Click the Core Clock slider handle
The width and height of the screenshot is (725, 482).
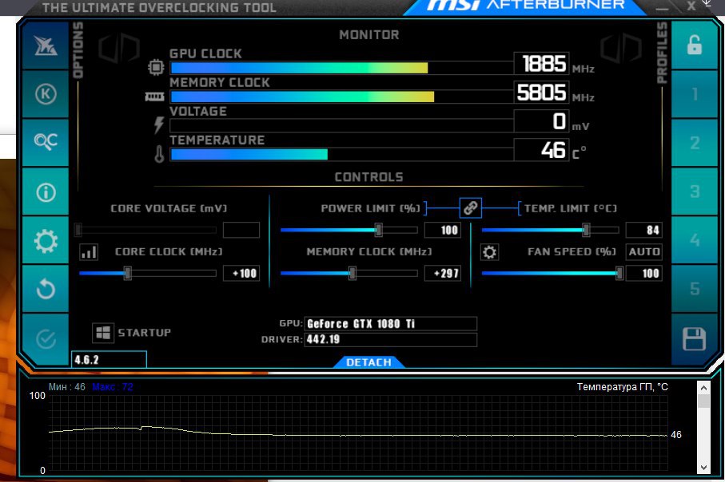pos(128,273)
